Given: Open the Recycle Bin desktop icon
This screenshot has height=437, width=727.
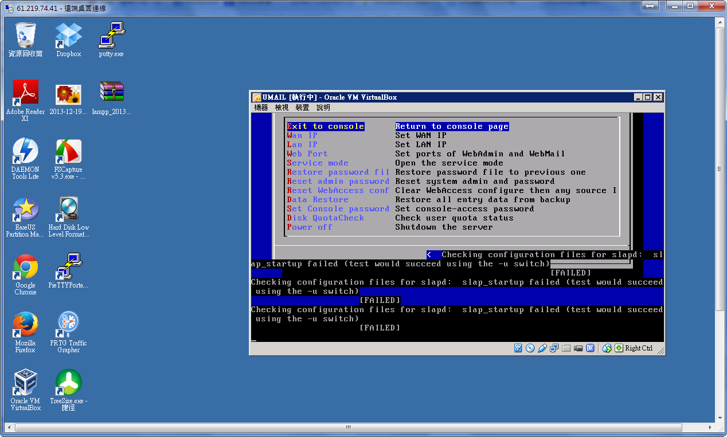Looking at the screenshot, I should (25, 40).
